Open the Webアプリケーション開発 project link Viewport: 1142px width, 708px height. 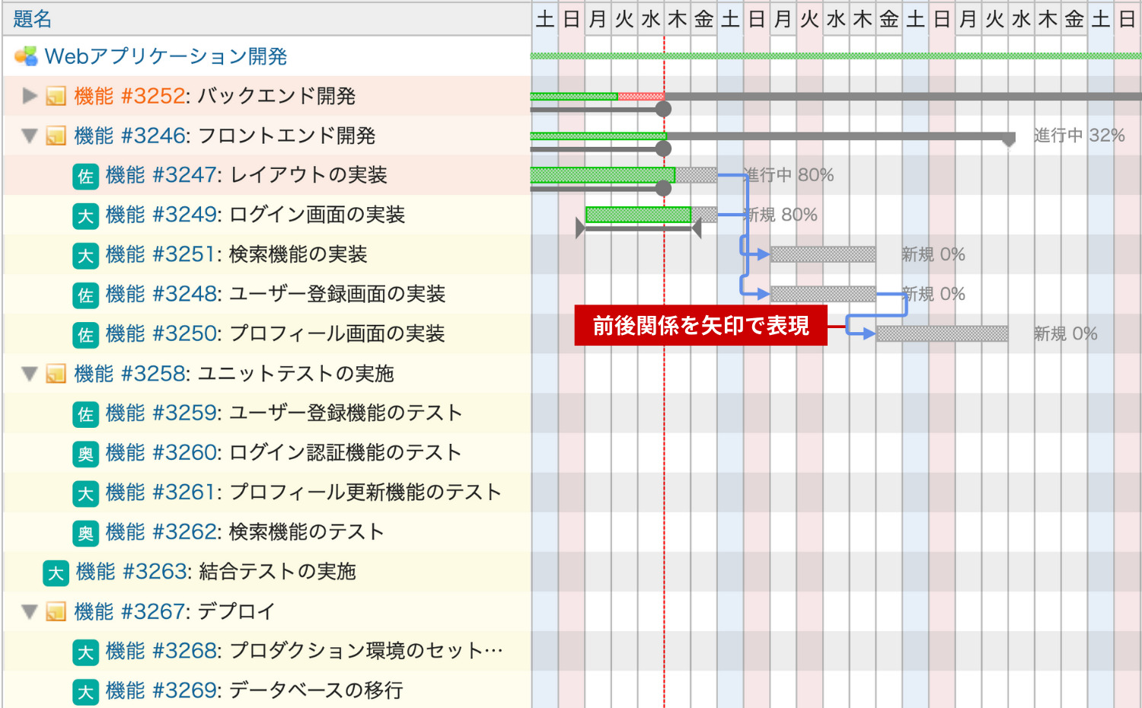point(166,56)
